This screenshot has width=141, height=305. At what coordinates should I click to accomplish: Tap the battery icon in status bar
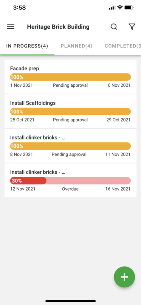coord(129,8)
